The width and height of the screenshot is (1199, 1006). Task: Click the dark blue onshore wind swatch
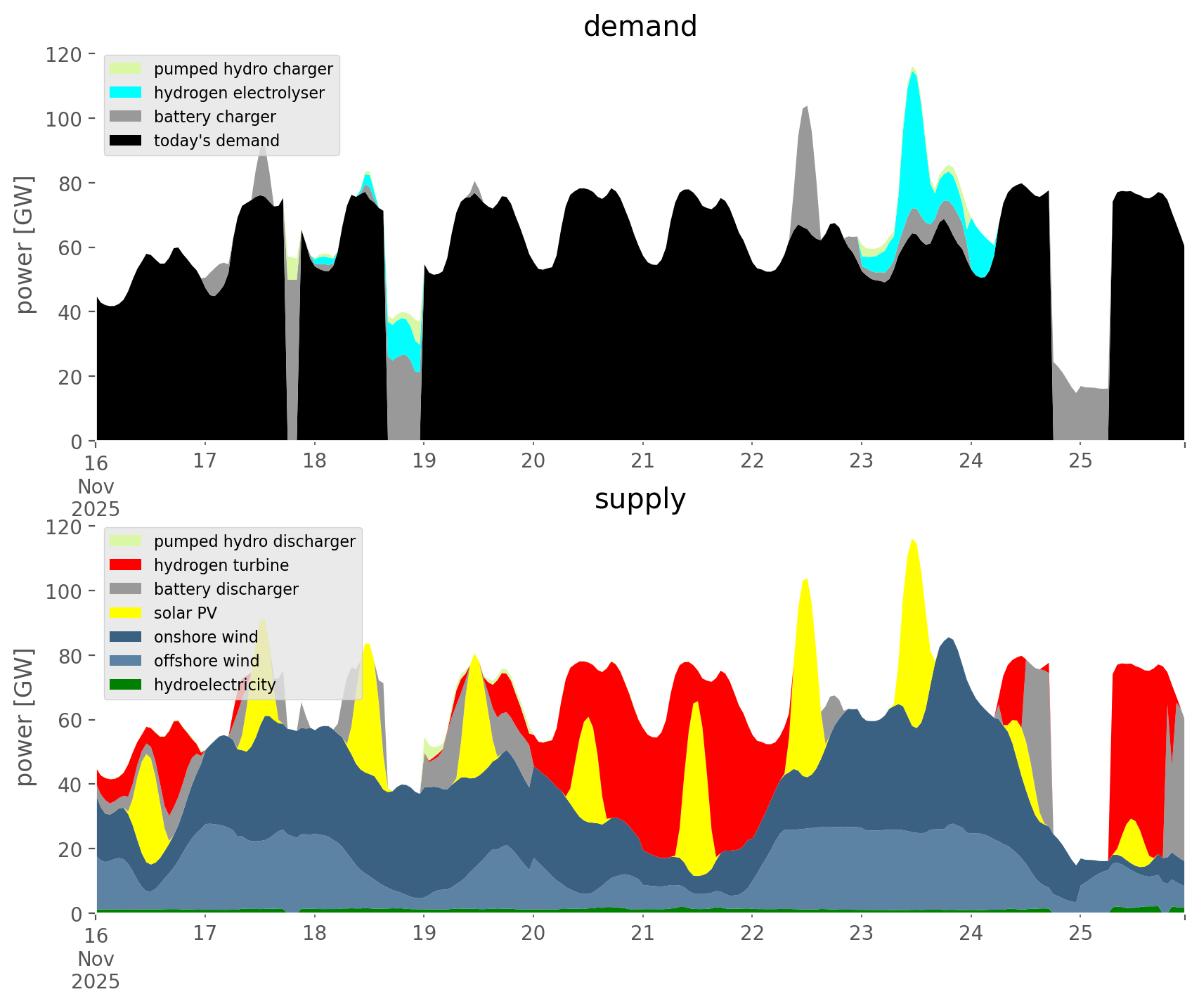[x=126, y=637]
